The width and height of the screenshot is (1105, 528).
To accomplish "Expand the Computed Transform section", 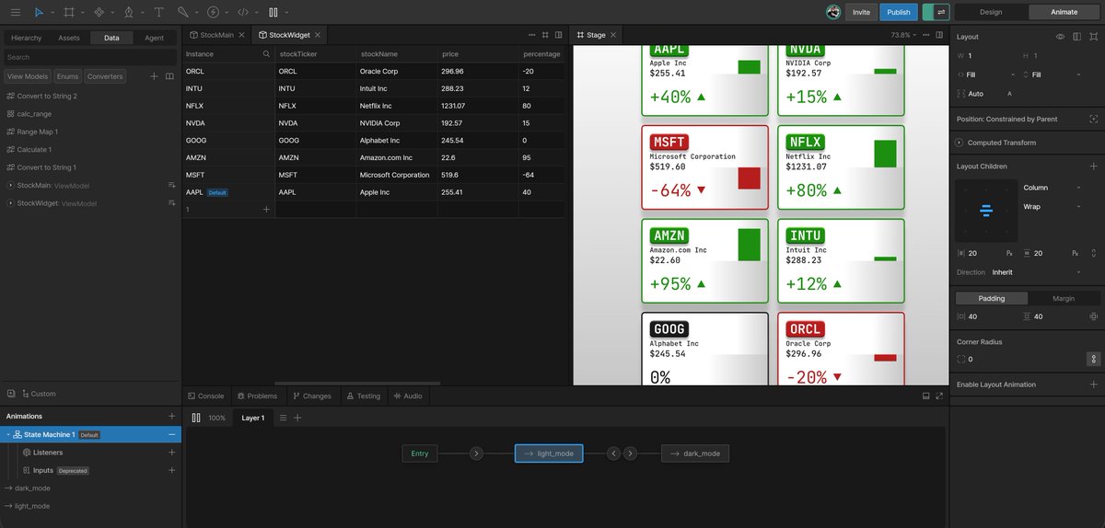I will pos(960,143).
